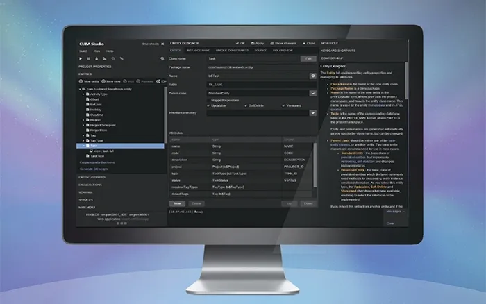
Task: Expand the Tag tree node
Action: tap(83, 135)
